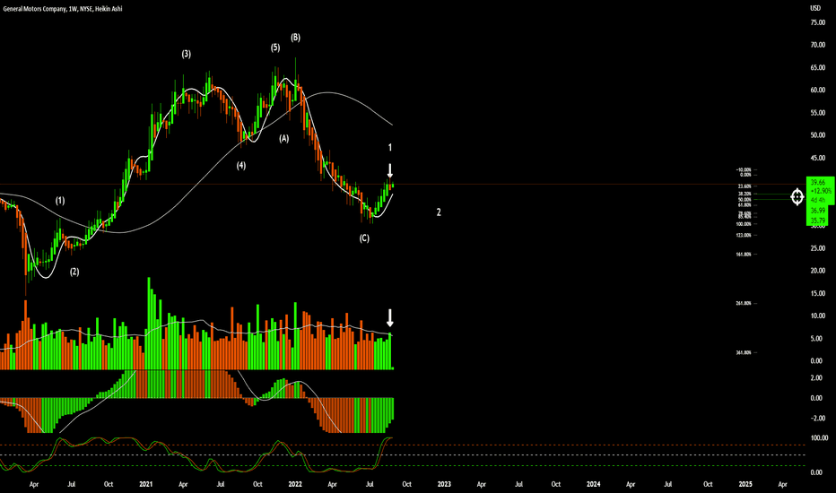
Task: Select wave label (2)
Action: point(74,272)
